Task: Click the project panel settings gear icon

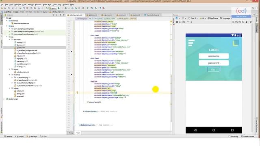Action: [x=61, y=15]
